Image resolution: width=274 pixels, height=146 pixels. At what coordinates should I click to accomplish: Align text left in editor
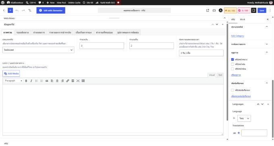tap(52, 81)
